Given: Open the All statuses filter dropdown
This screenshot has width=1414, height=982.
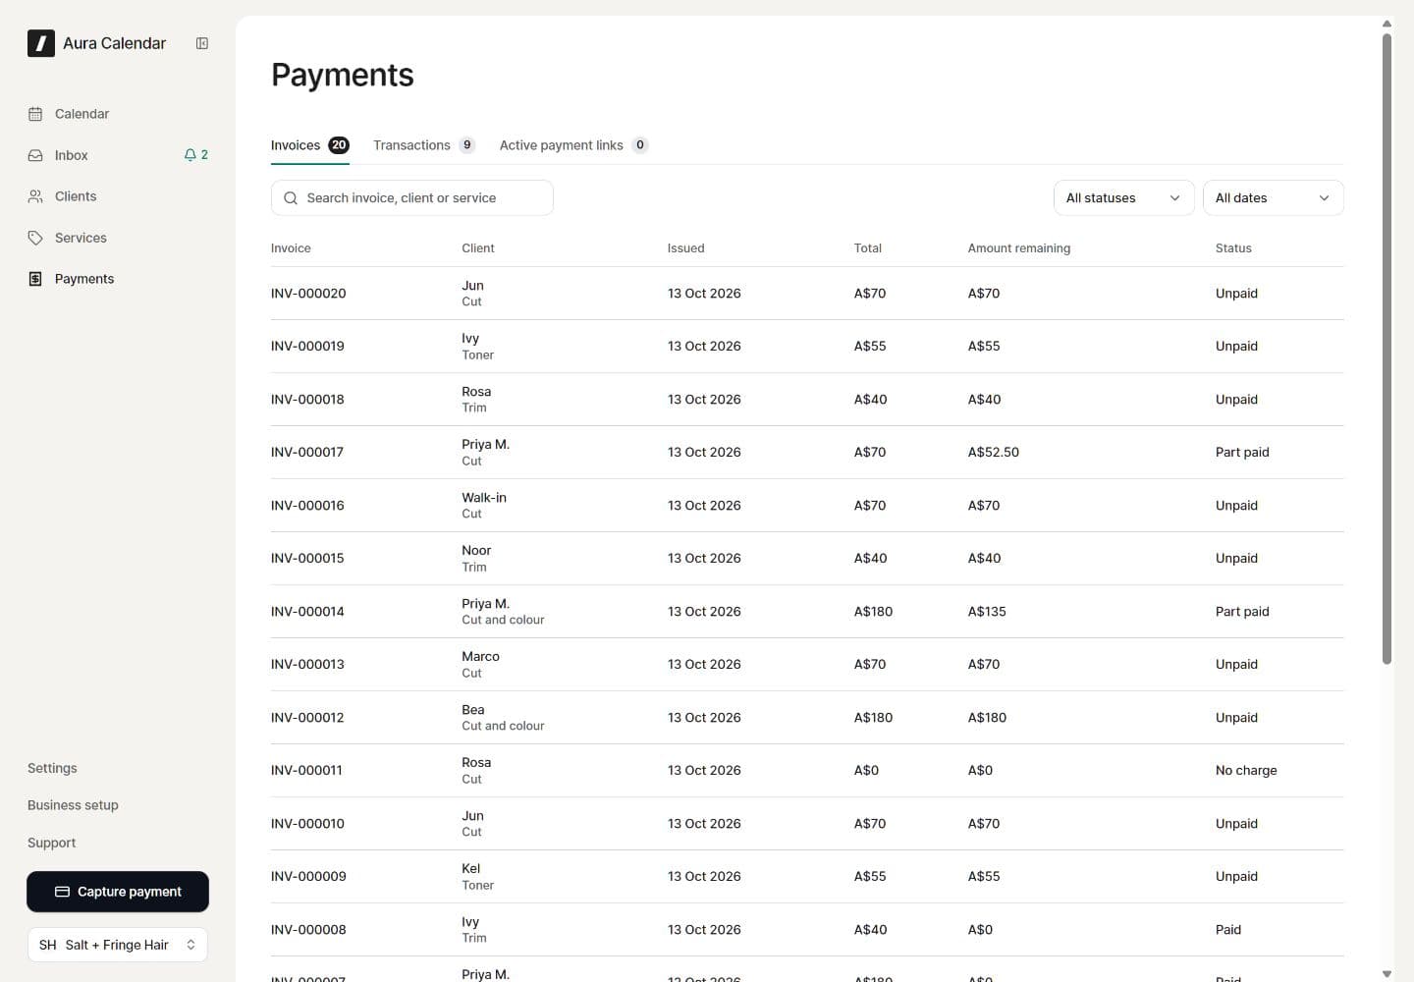Looking at the screenshot, I should (x=1123, y=198).
